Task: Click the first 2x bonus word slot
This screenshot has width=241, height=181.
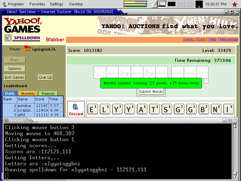Action: [x=125, y=72]
